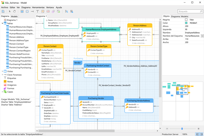Viewport: 204px width, 136px height.
Task: Click the Notas sticky note icon in tree
Action: [5, 82]
